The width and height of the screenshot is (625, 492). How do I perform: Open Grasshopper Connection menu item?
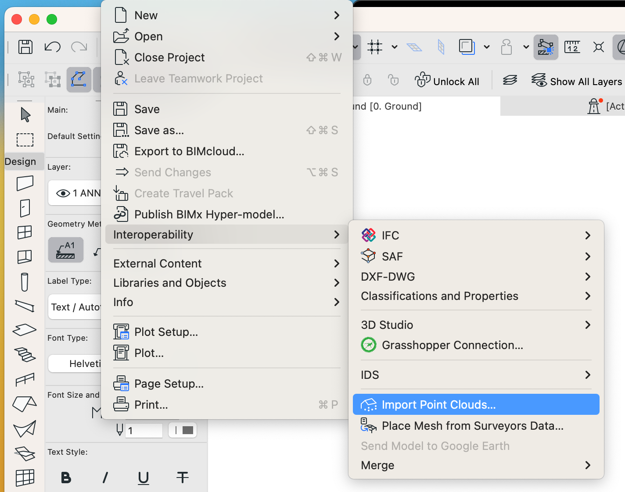point(452,345)
